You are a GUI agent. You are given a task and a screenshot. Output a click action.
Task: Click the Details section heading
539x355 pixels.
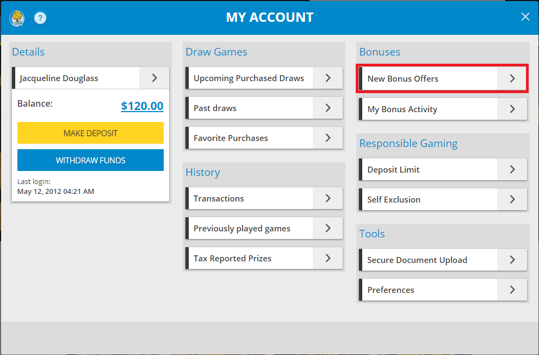[x=28, y=52]
